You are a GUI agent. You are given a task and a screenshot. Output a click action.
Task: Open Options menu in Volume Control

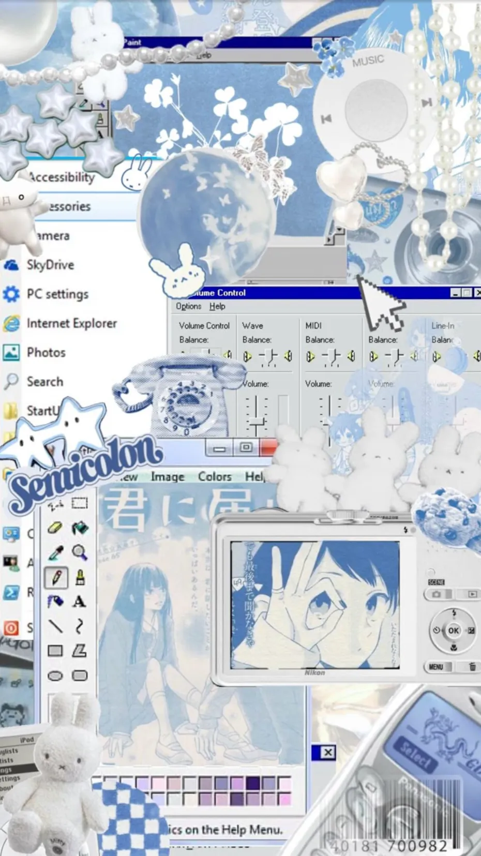(x=188, y=306)
